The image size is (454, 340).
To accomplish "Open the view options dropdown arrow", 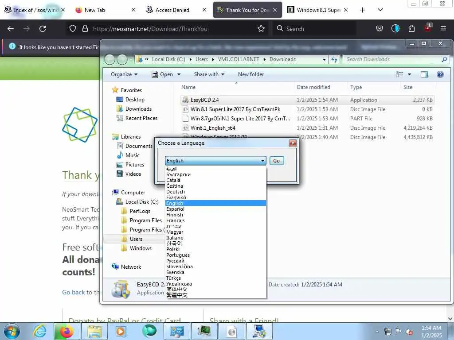I will [x=409, y=74].
